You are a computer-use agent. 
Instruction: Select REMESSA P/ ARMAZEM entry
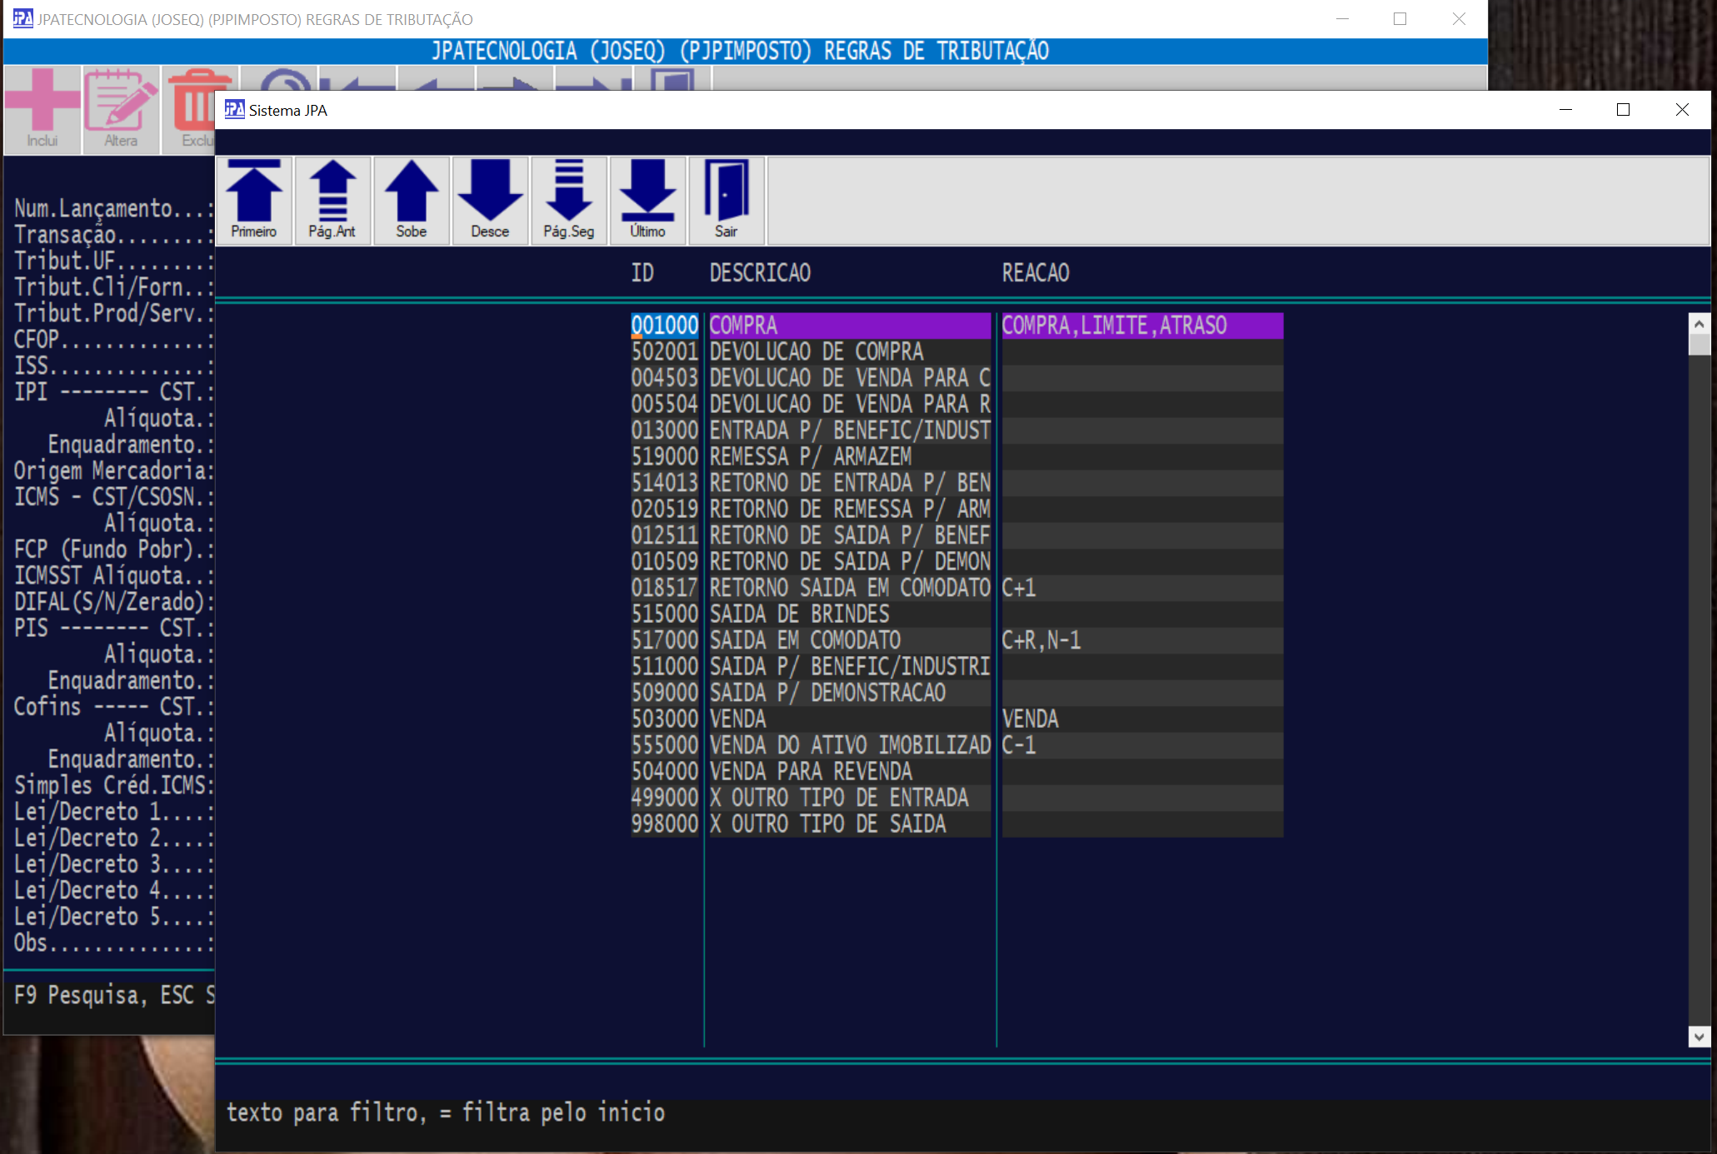pyautogui.click(x=811, y=457)
